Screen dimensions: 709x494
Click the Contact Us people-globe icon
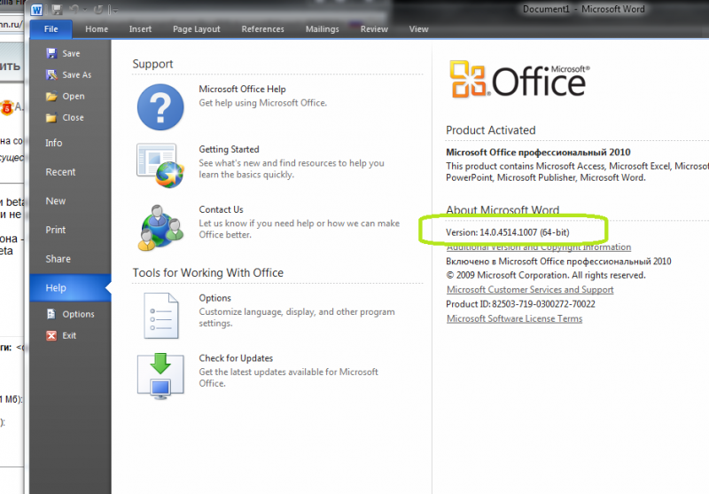pyautogui.click(x=160, y=228)
